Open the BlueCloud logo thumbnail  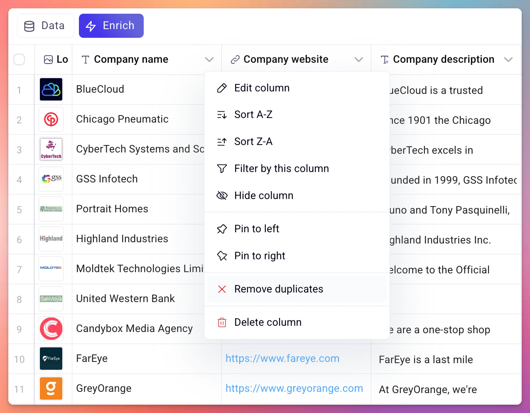tap(51, 89)
